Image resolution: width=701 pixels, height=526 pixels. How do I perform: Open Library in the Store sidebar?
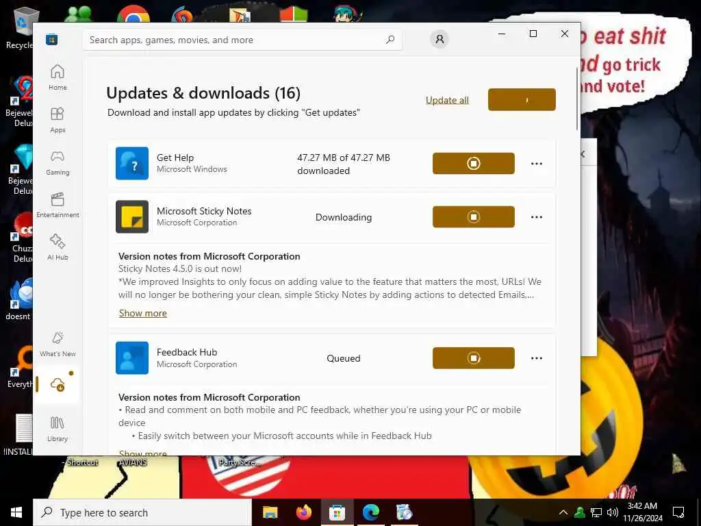coord(58,429)
